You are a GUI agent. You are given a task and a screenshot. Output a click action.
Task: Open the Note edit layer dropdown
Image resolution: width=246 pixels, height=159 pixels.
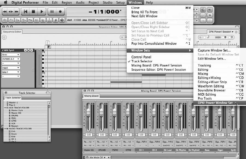click(11, 55)
